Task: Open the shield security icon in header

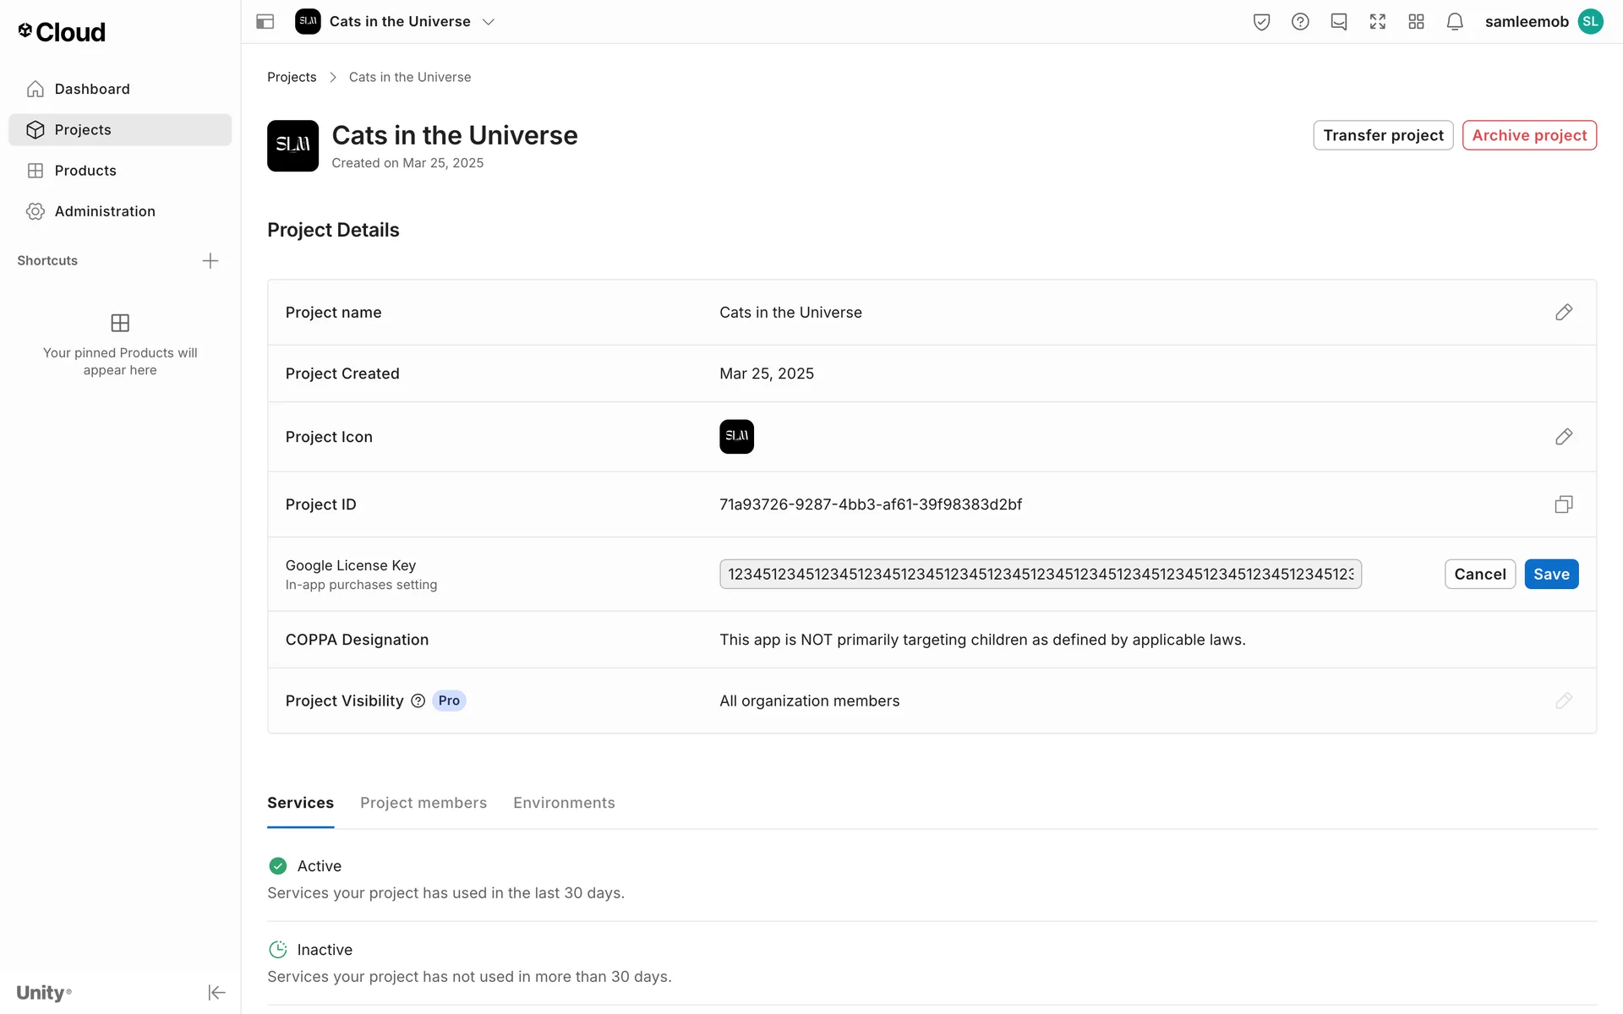Action: pos(1261,22)
